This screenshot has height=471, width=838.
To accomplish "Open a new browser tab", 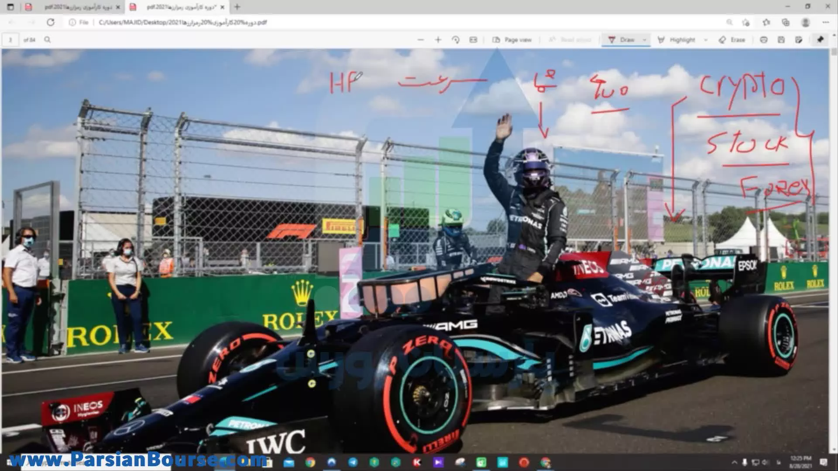I will click(237, 7).
